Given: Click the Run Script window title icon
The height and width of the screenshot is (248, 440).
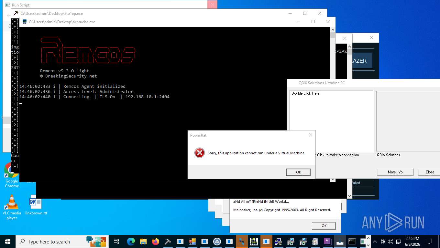Looking at the screenshot, I should coord(7,5).
